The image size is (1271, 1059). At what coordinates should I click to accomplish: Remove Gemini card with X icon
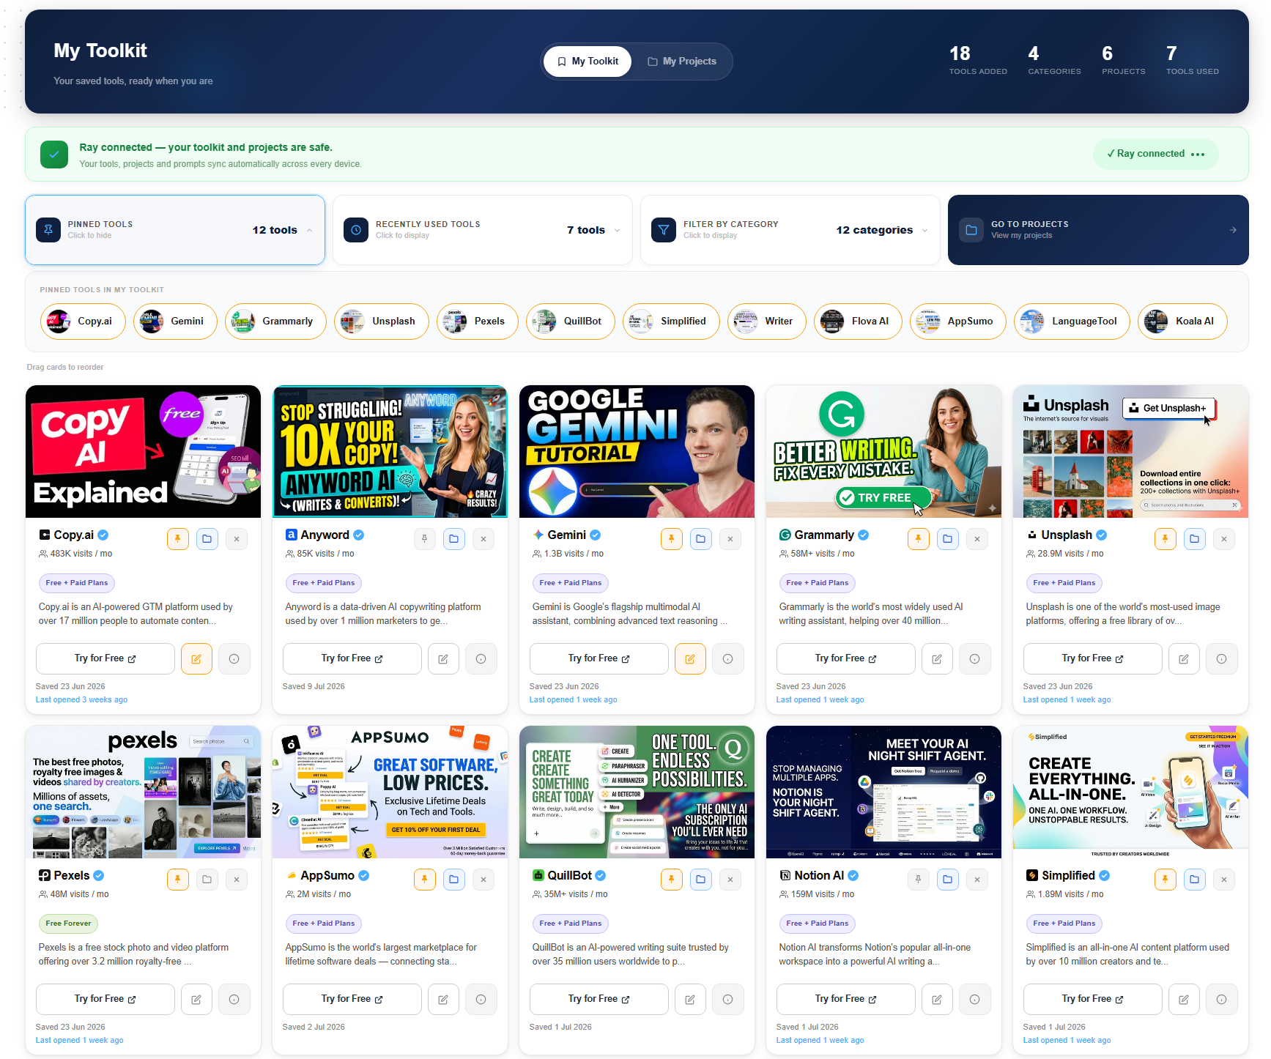[730, 539]
